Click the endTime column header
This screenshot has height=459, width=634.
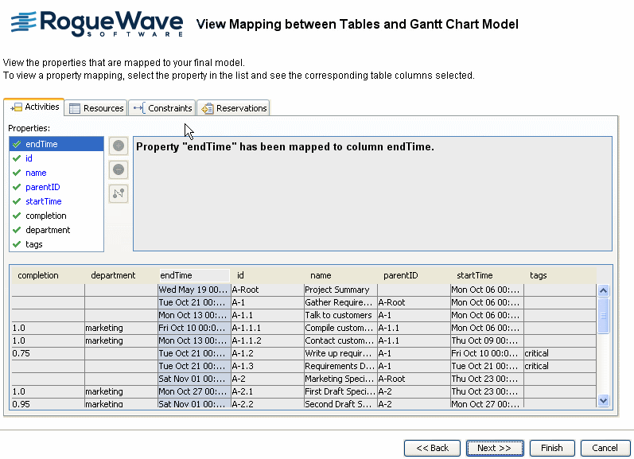[193, 275]
